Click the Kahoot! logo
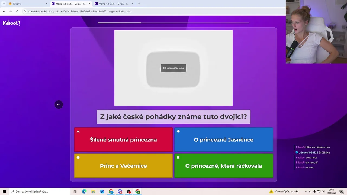The image size is (347, 195). (11, 23)
